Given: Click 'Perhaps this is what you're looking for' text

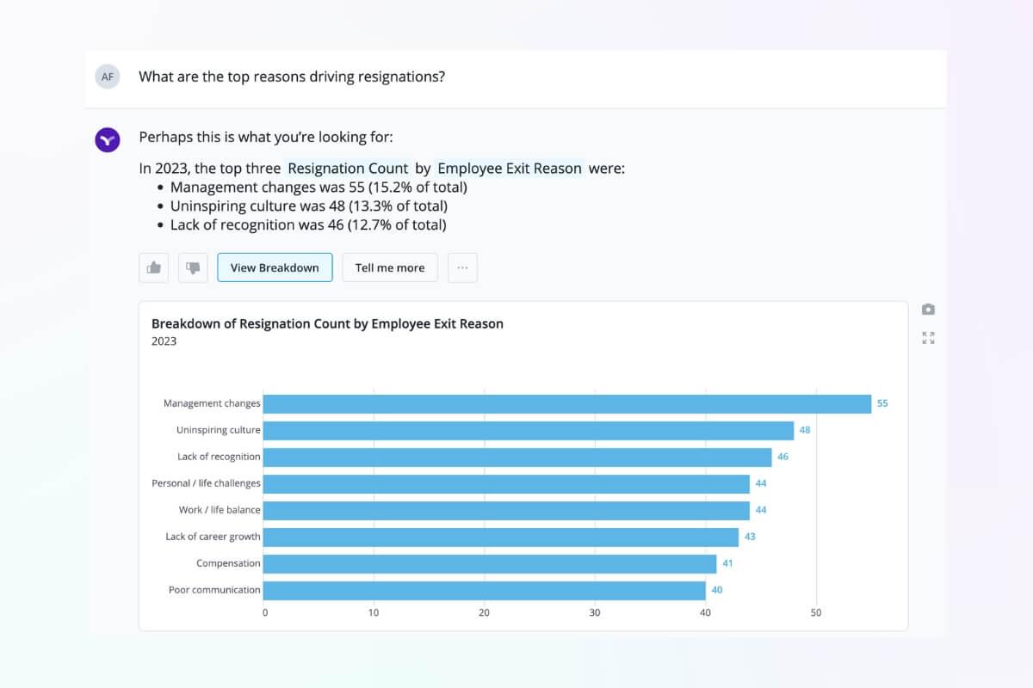Looking at the screenshot, I should click(266, 137).
